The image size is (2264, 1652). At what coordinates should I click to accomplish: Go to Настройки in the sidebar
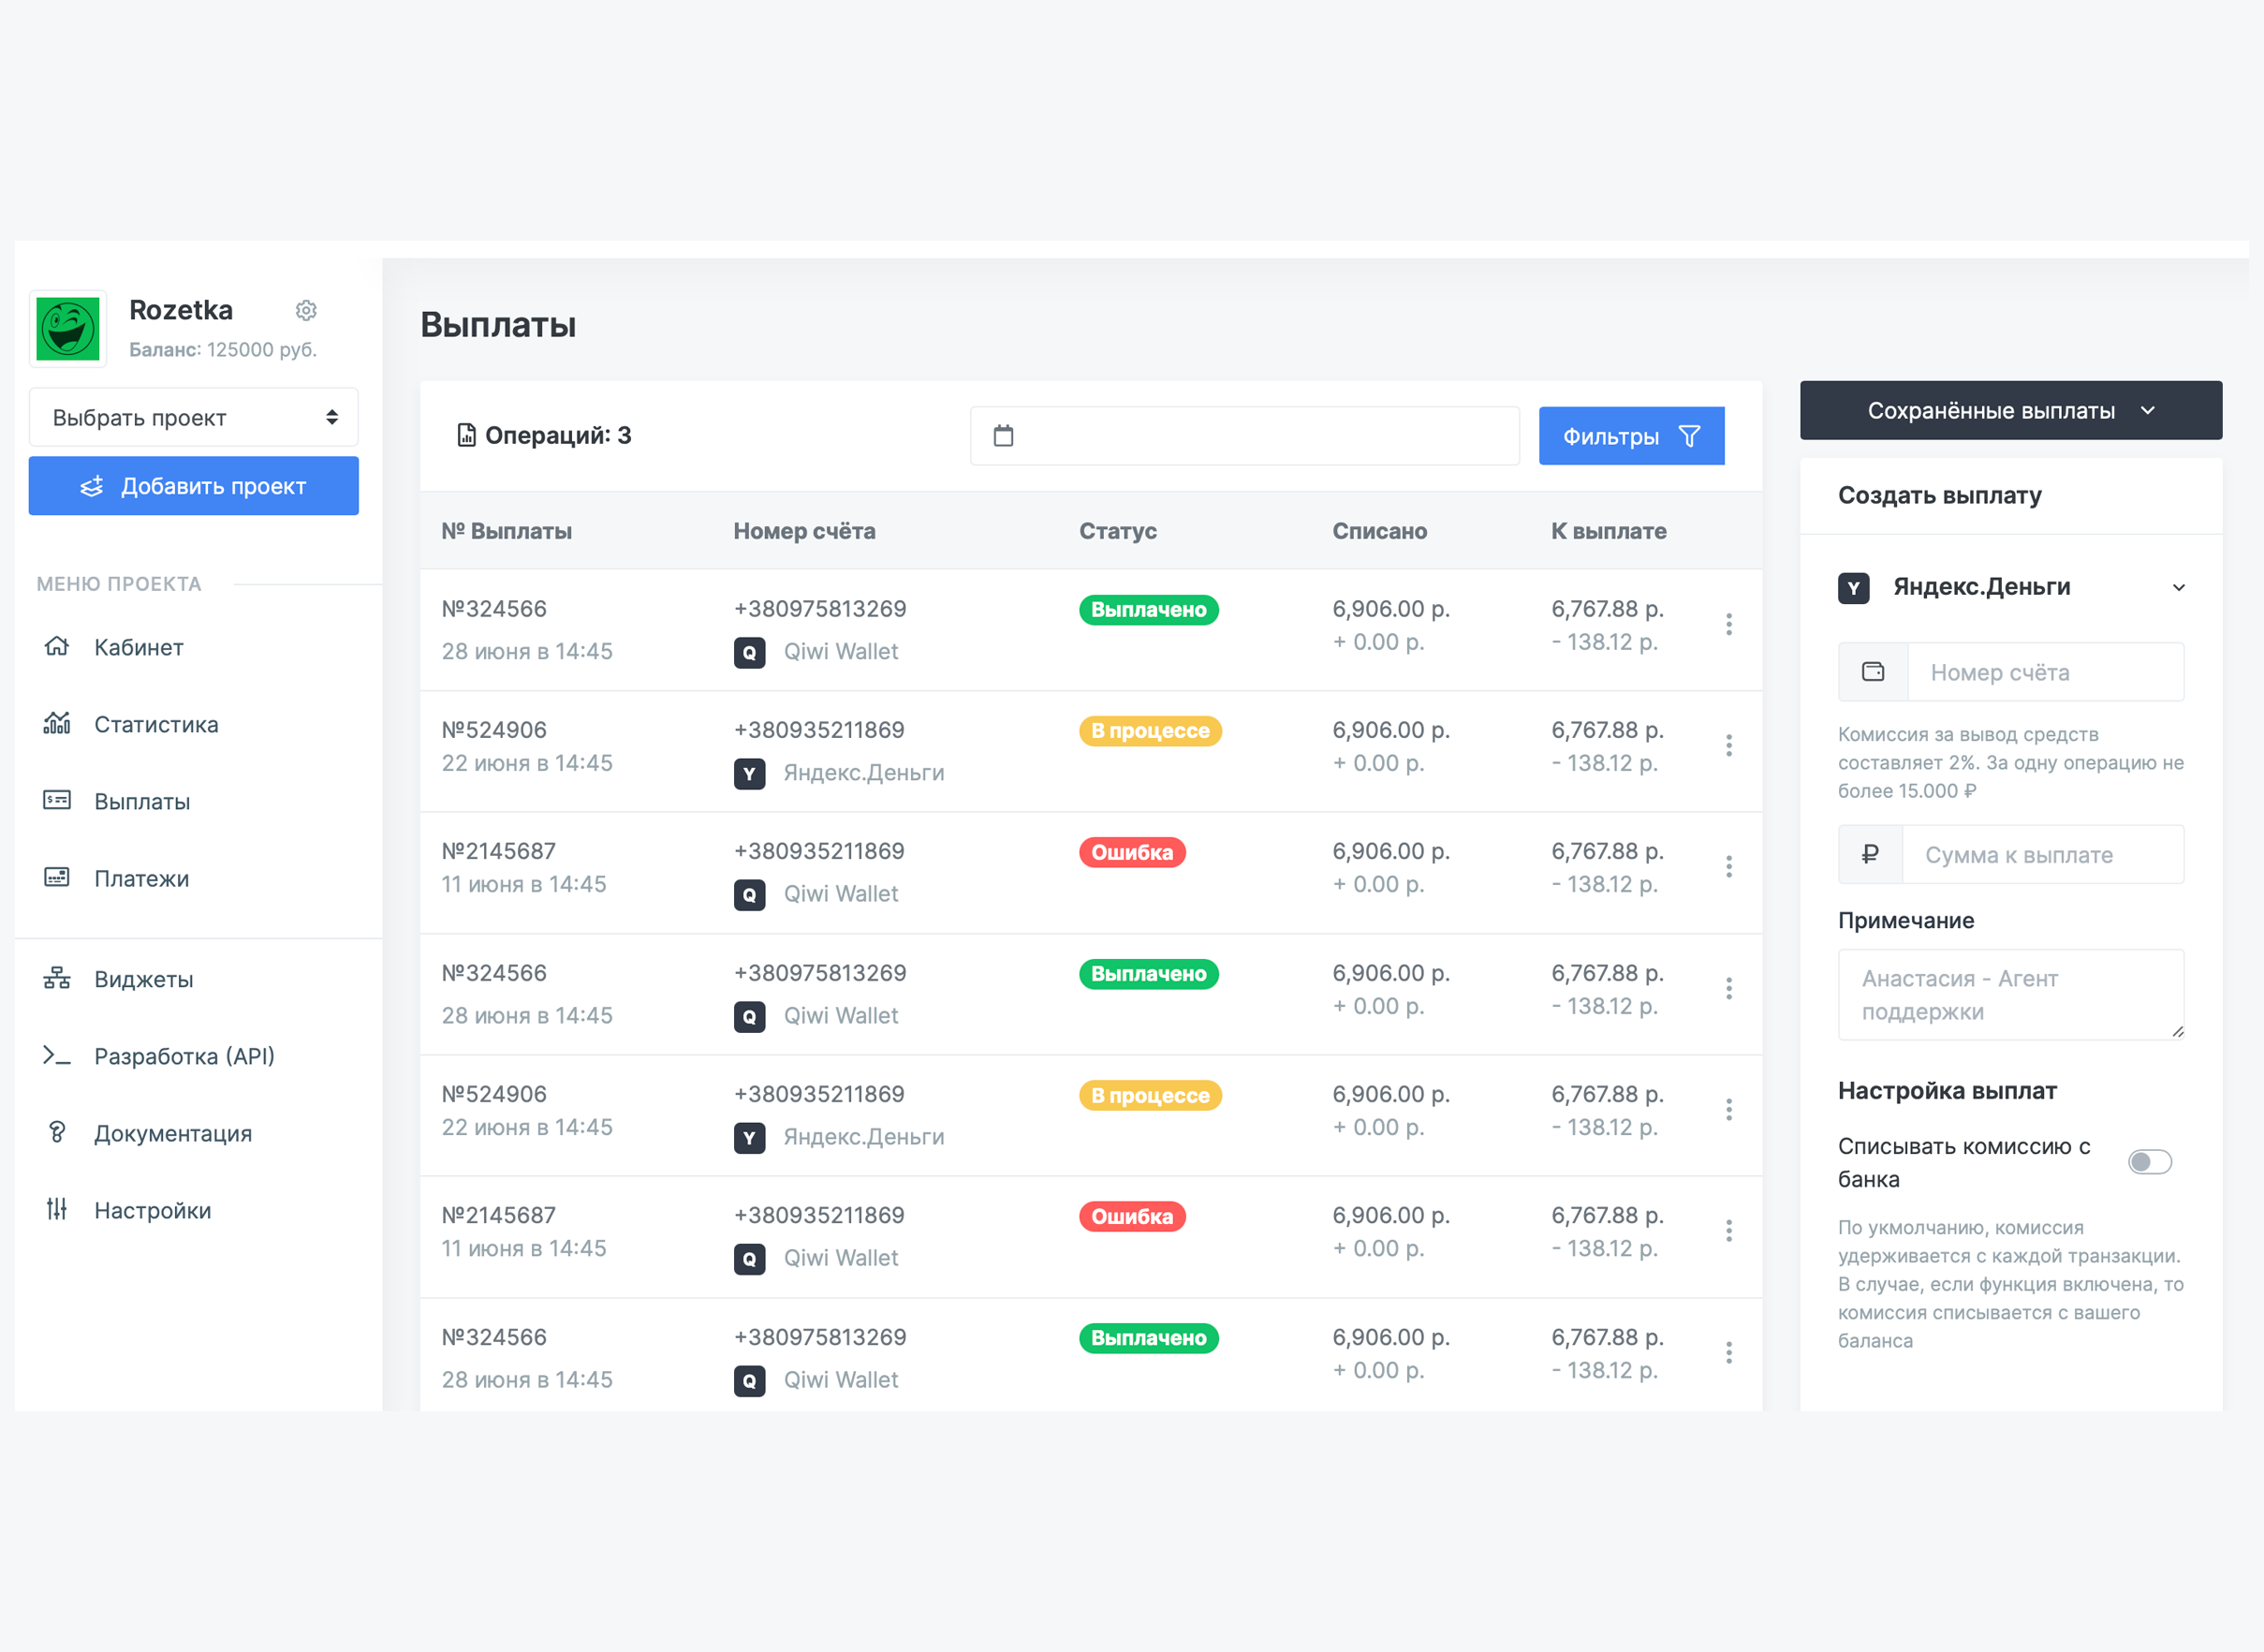[153, 1210]
